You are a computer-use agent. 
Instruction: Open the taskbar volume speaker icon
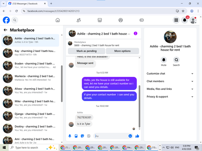pyautogui.click(x=172, y=147)
